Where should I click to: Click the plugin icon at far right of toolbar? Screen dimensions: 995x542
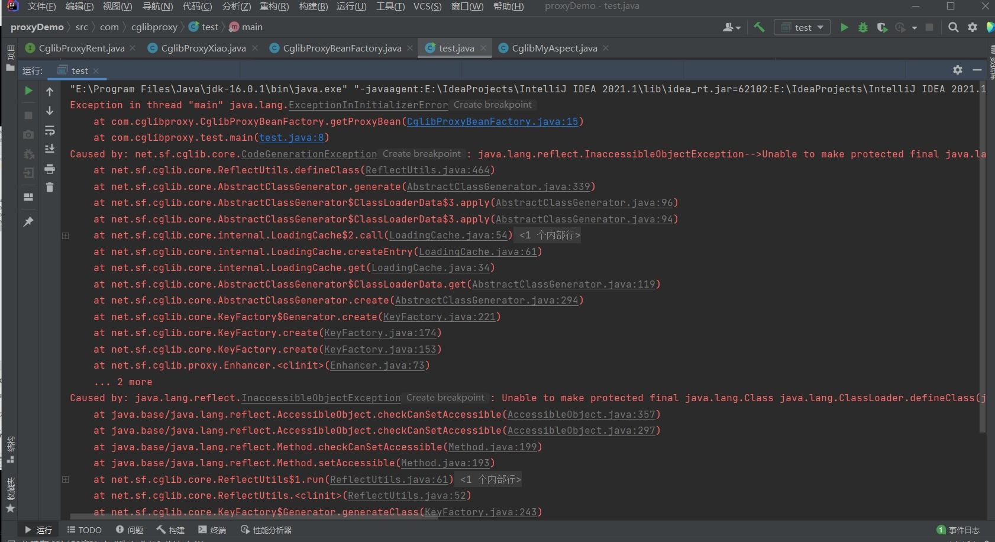tap(991, 27)
